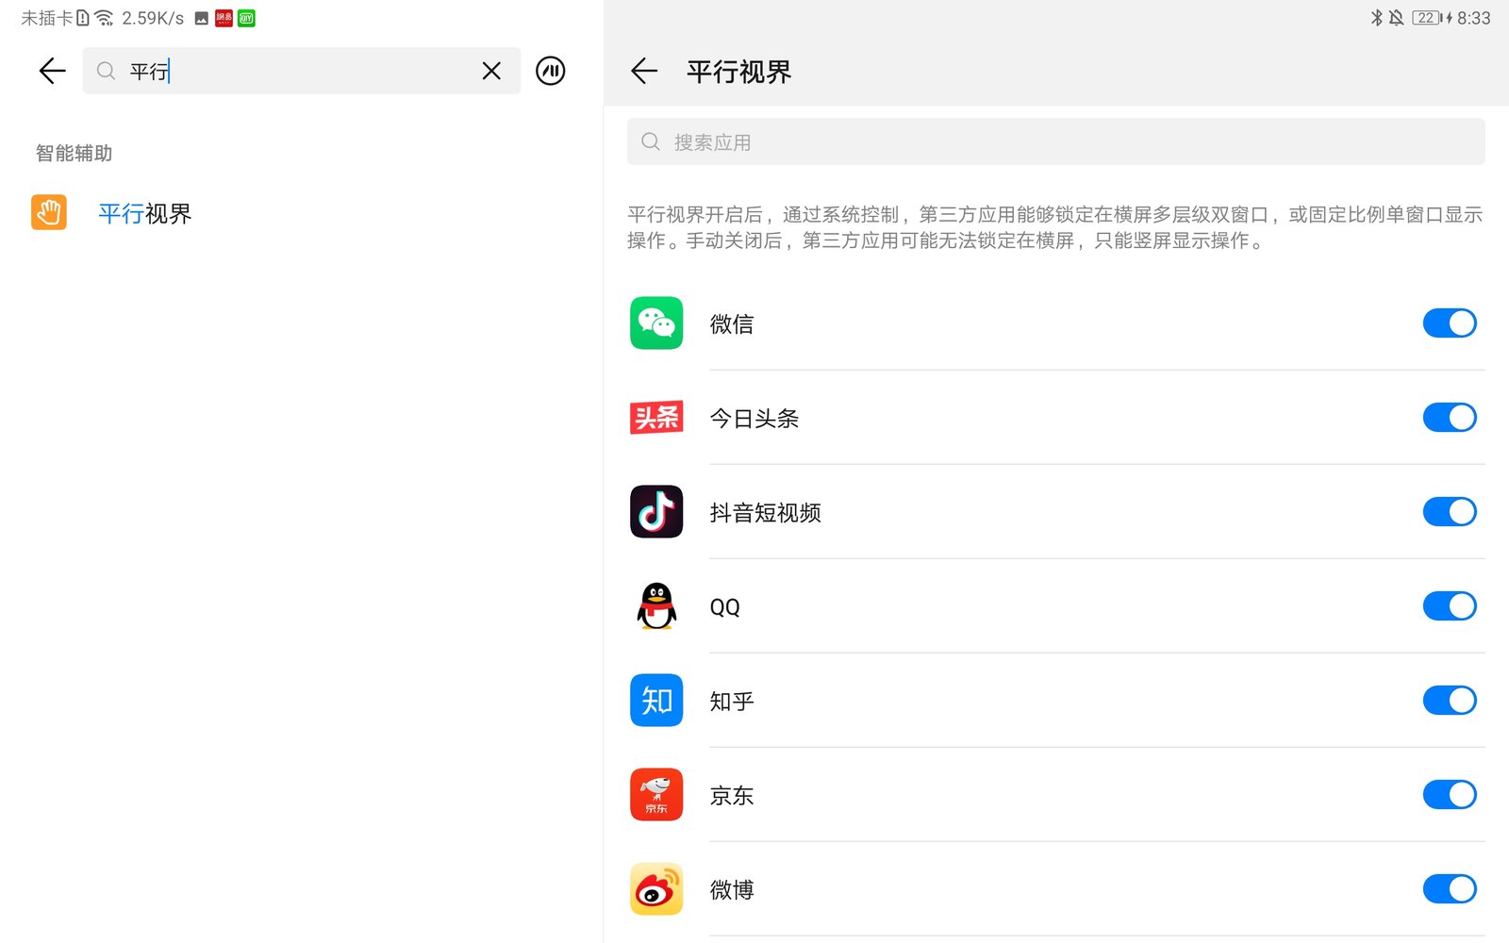Tap the 智能辅助 category header
Viewport: 1509px width, 943px height.
74,153
